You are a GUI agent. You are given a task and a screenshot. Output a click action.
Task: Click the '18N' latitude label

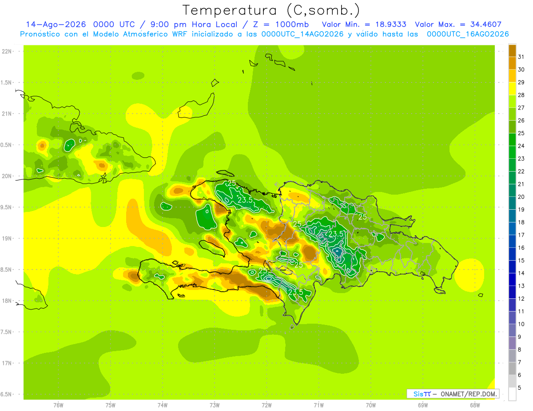click(6, 301)
